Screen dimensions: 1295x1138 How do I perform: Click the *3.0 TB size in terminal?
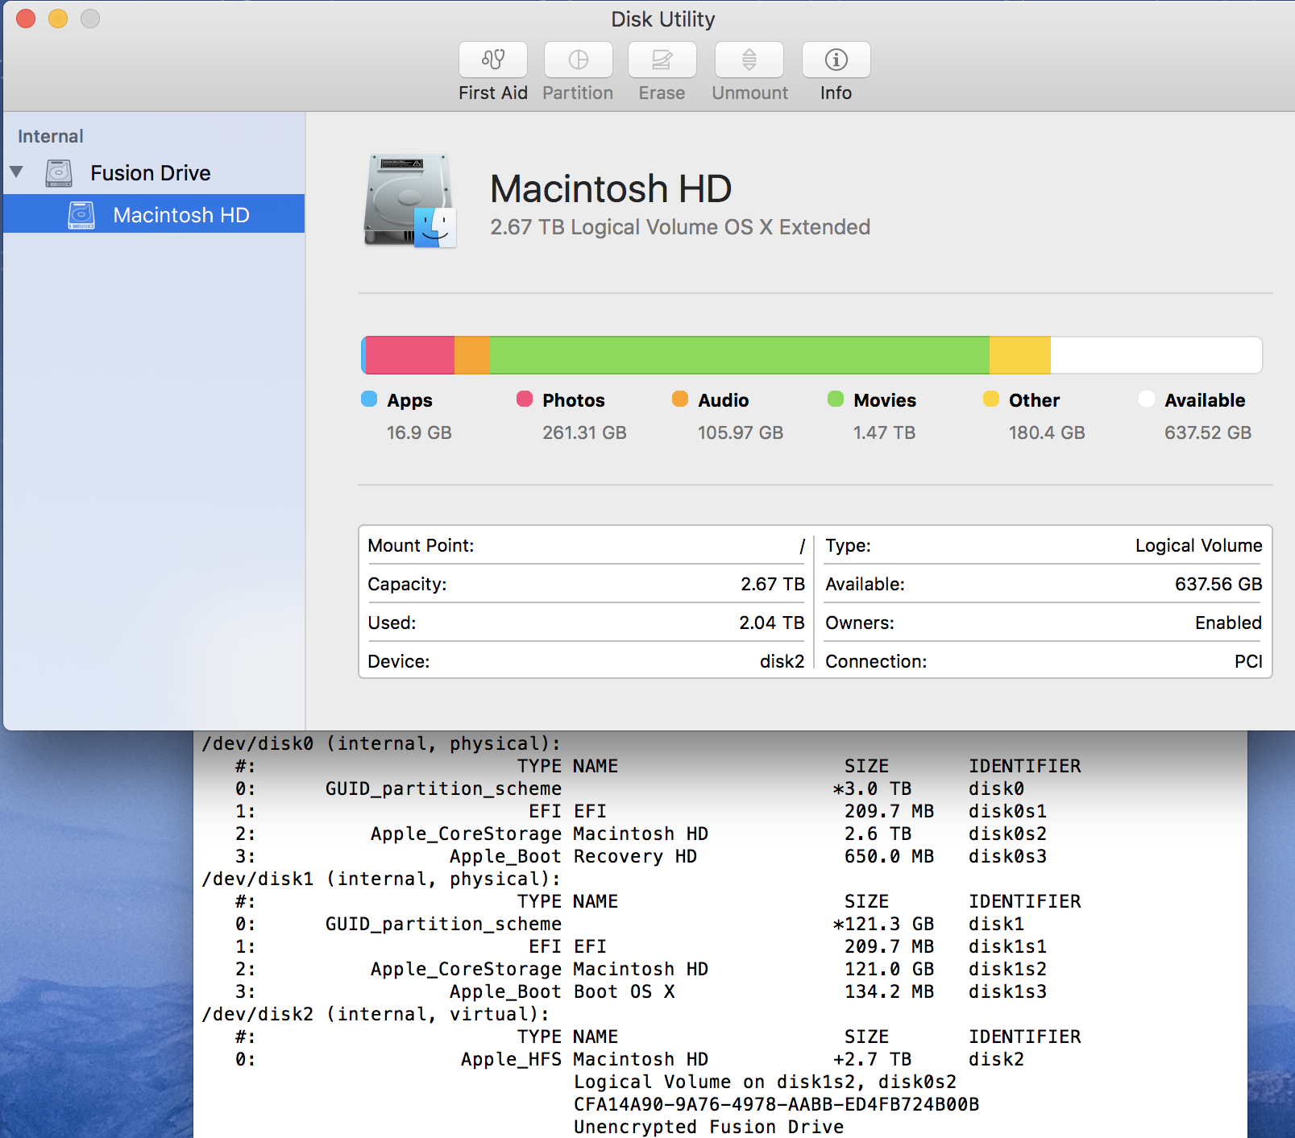point(872,788)
